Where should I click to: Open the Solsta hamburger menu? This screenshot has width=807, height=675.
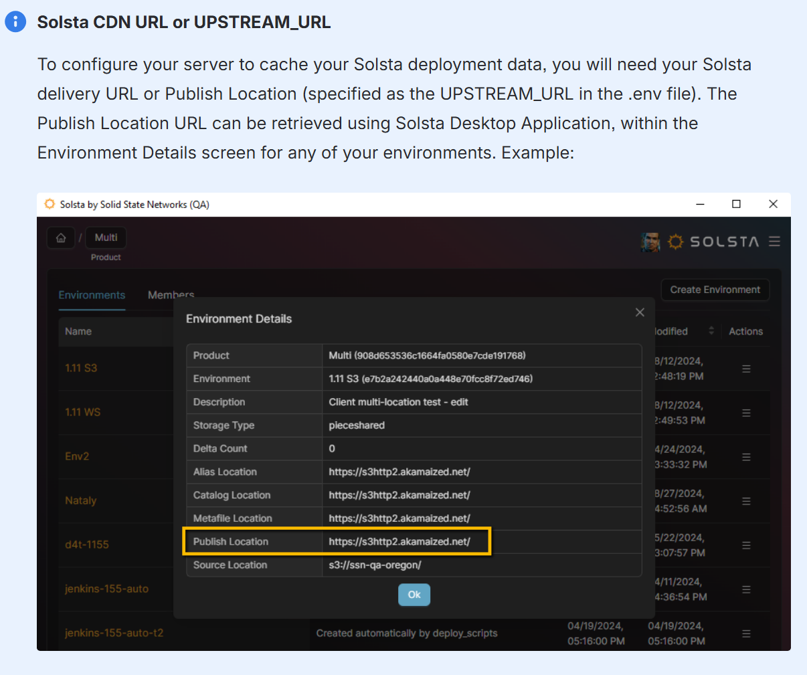[x=774, y=242]
